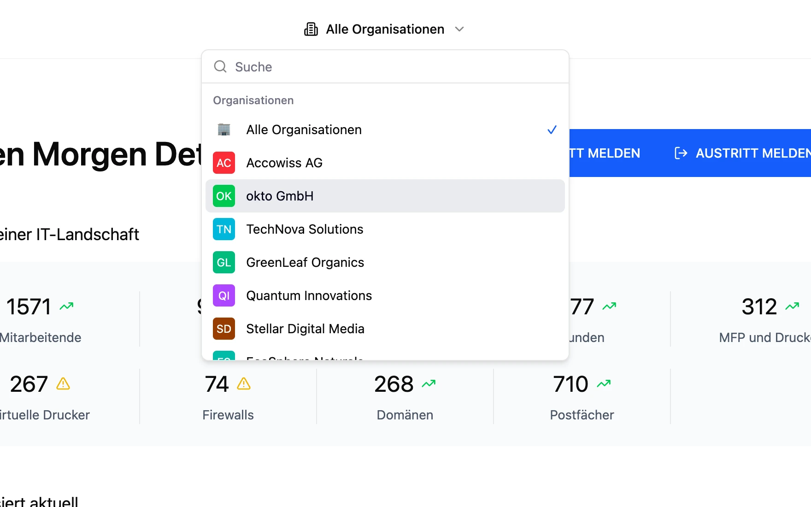The height and width of the screenshot is (507, 811).
Task: Click the office building icon in the list
Action: coord(224,130)
